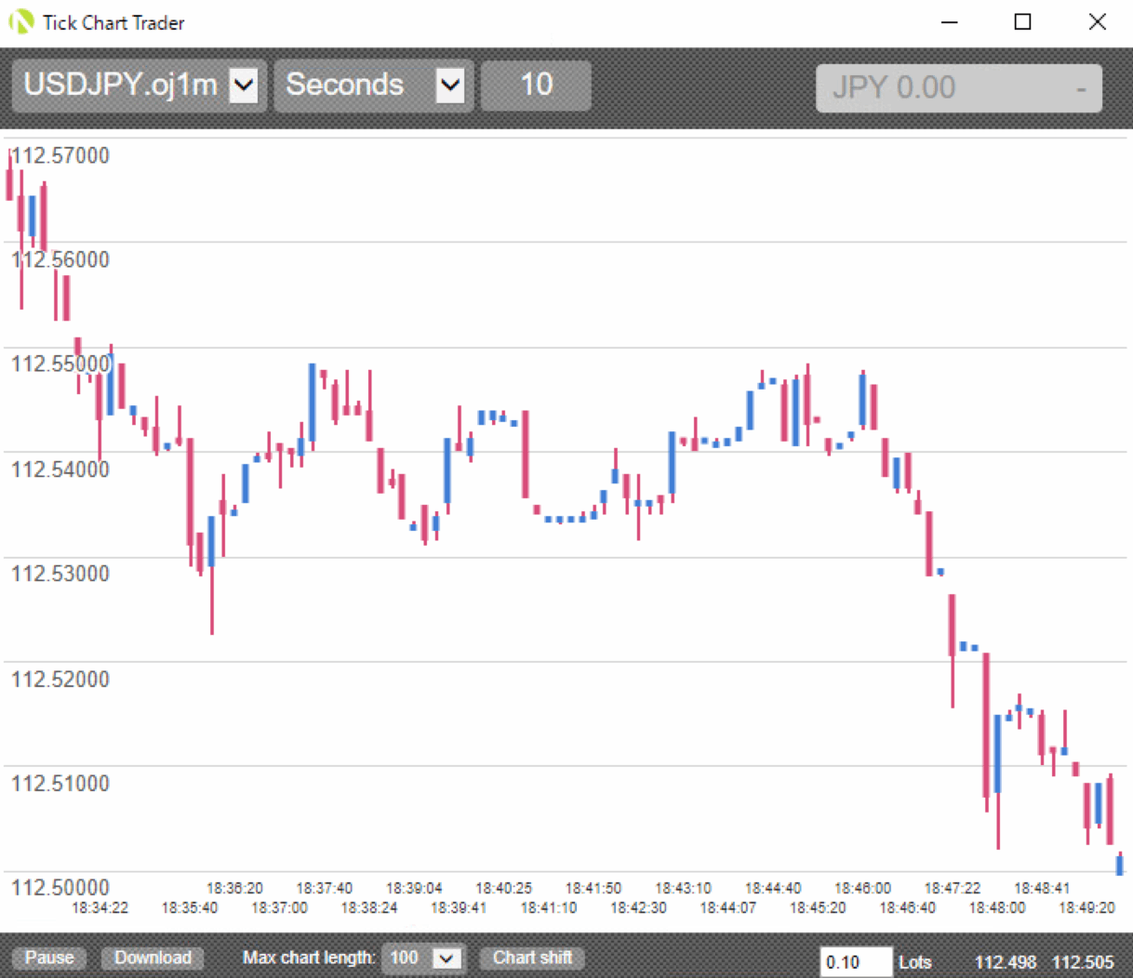The height and width of the screenshot is (978, 1133).
Task: Click the period field showing 10
Action: 536,86
